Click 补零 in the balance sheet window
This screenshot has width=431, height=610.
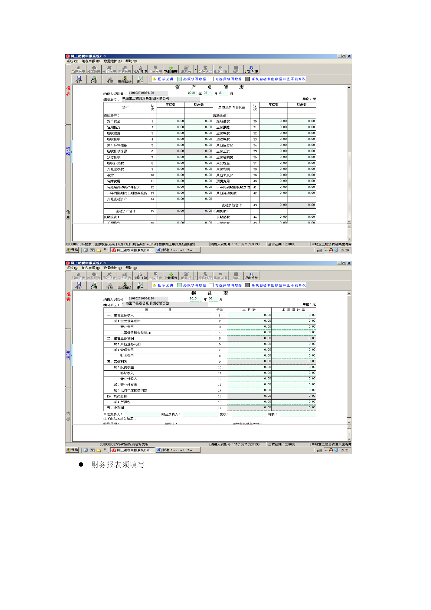click(x=94, y=80)
